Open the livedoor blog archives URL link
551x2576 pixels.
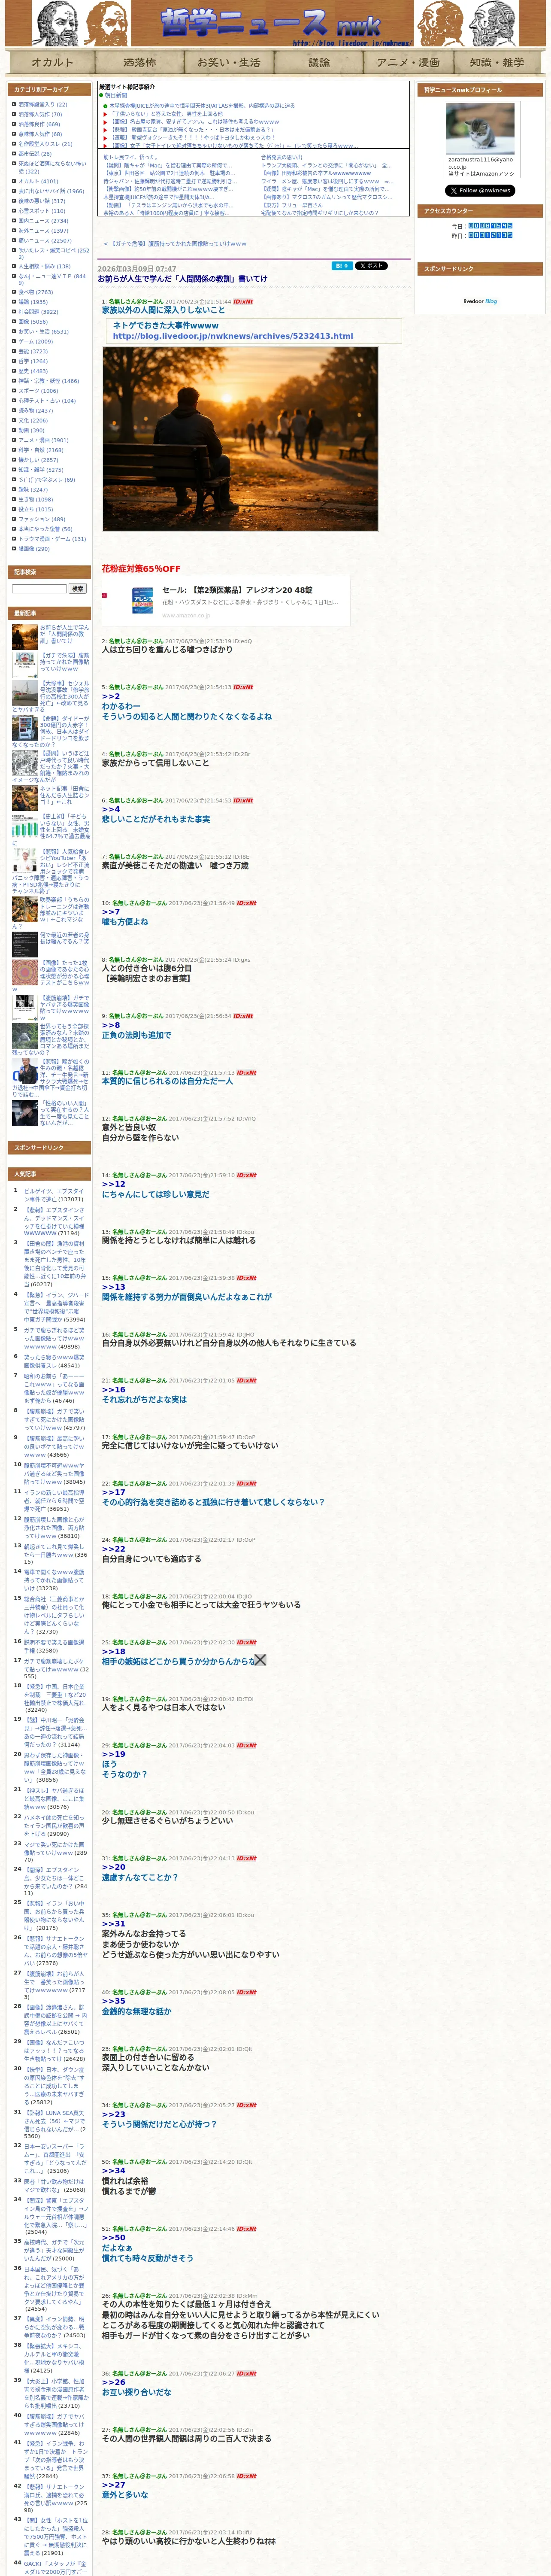click(233, 336)
